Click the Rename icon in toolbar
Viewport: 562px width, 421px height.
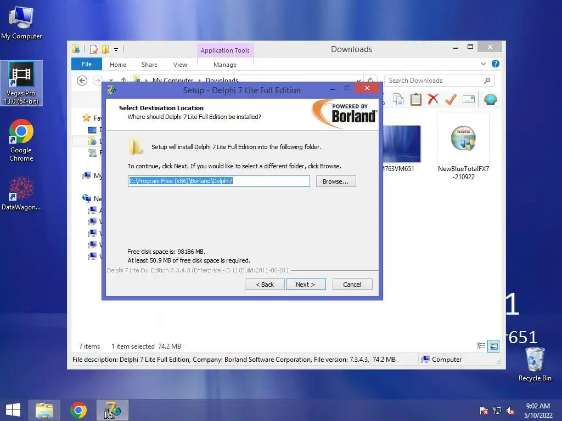pos(469,99)
